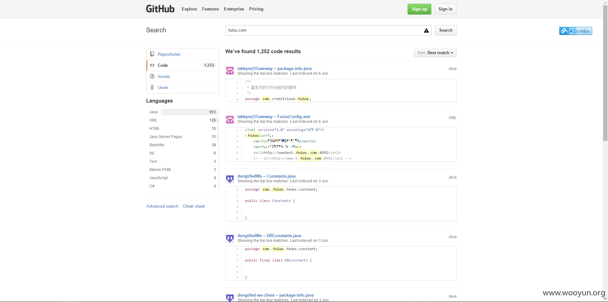Click 'public class Constants {' code line
Viewport: 608px width, 302px height.
pos(270,201)
